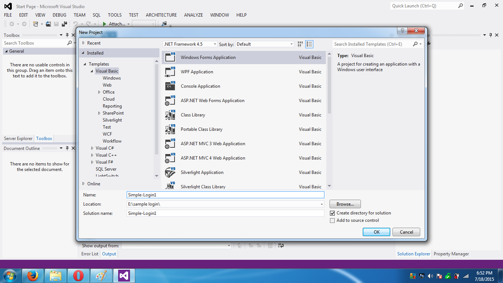Open the ARCHITECTURE menu

click(x=161, y=15)
